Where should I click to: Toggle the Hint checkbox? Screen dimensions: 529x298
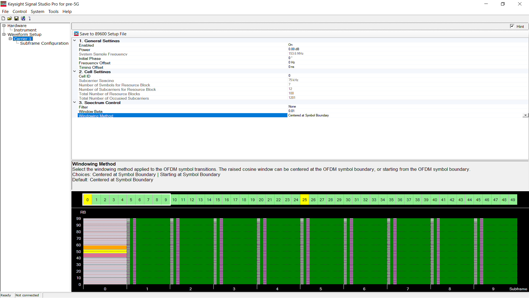[512, 26]
